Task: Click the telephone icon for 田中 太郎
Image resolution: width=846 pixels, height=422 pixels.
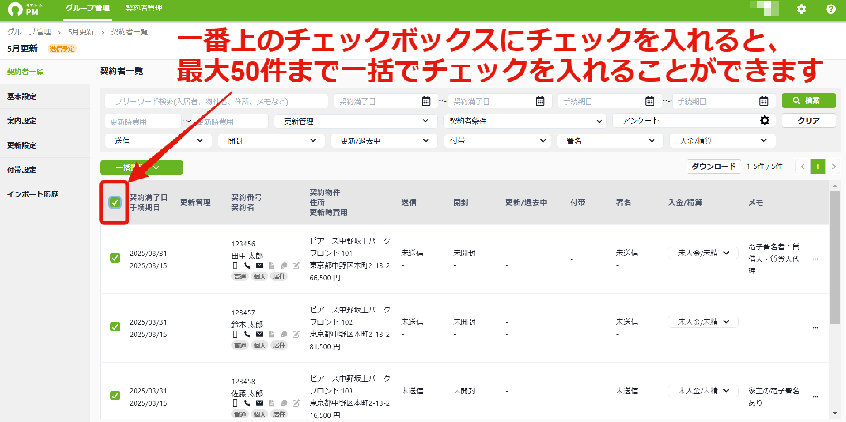Action: [247, 265]
